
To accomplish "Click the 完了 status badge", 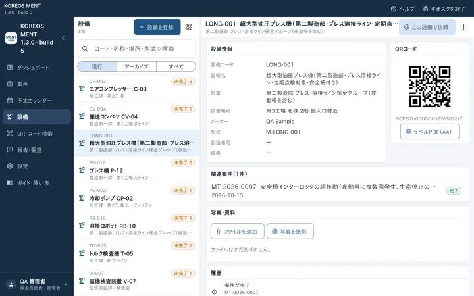I will pyautogui.click(x=454, y=191).
